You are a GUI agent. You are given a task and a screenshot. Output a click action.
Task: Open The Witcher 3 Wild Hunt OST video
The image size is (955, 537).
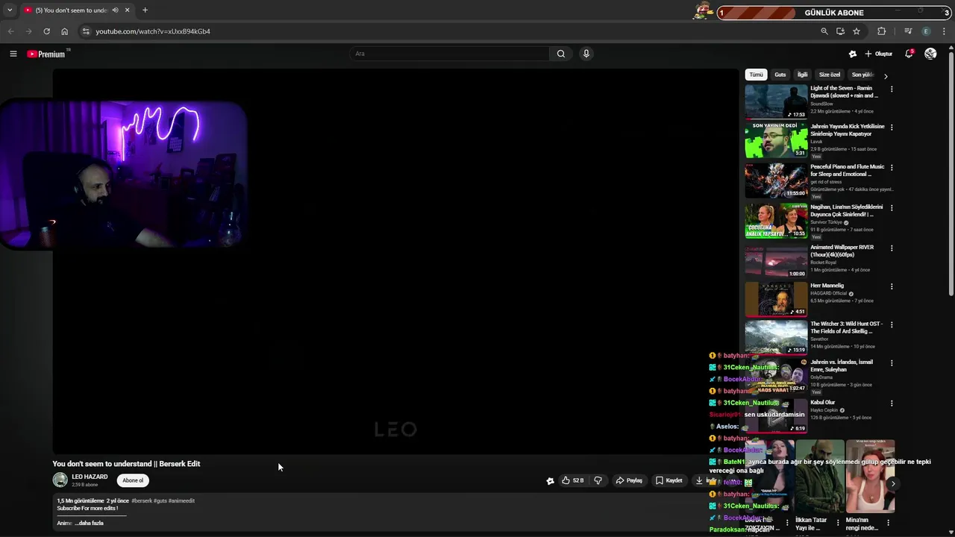[x=847, y=327]
